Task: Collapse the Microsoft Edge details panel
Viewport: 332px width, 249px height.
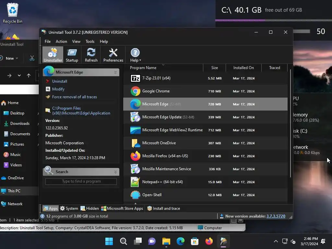Action: click(x=116, y=72)
